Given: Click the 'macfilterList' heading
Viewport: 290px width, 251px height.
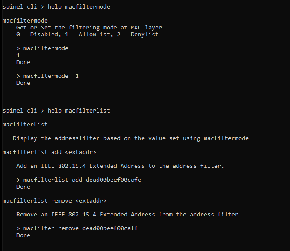Looking at the screenshot, I should [x=25, y=124].
